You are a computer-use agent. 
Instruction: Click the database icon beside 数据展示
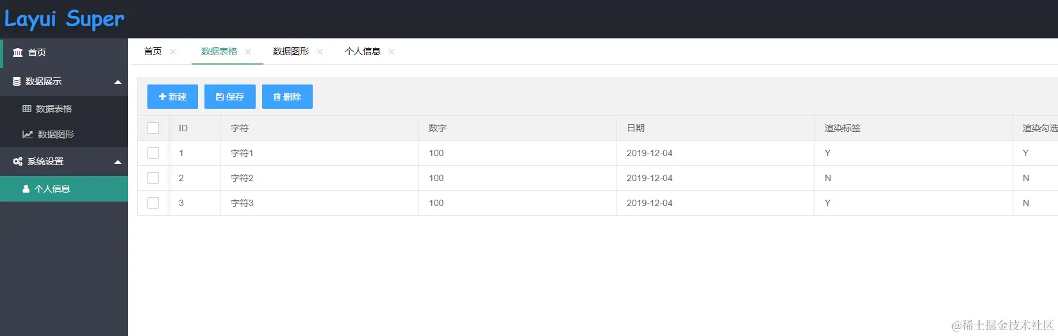(17, 81)
